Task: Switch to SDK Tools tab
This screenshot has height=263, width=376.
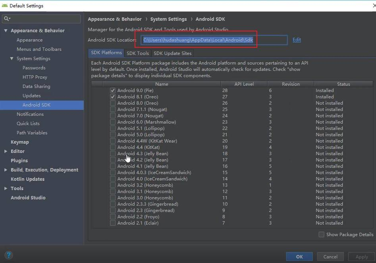Action: click(138, 53)
